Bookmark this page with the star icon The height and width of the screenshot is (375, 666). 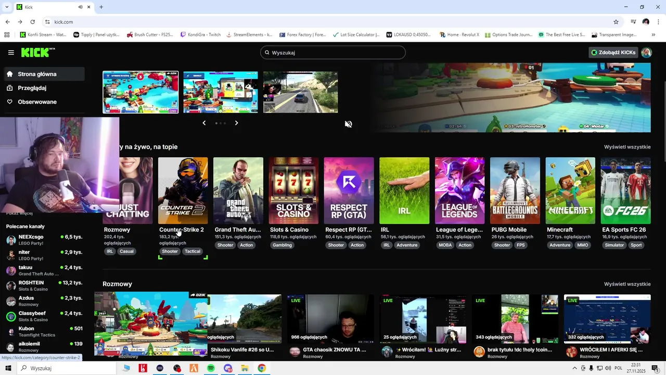click(x=616, y=22)
